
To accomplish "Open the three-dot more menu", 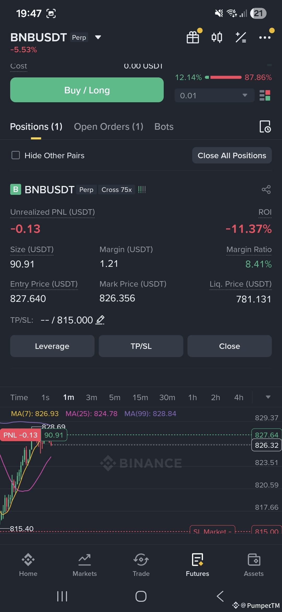I will (x=265, y=37).
